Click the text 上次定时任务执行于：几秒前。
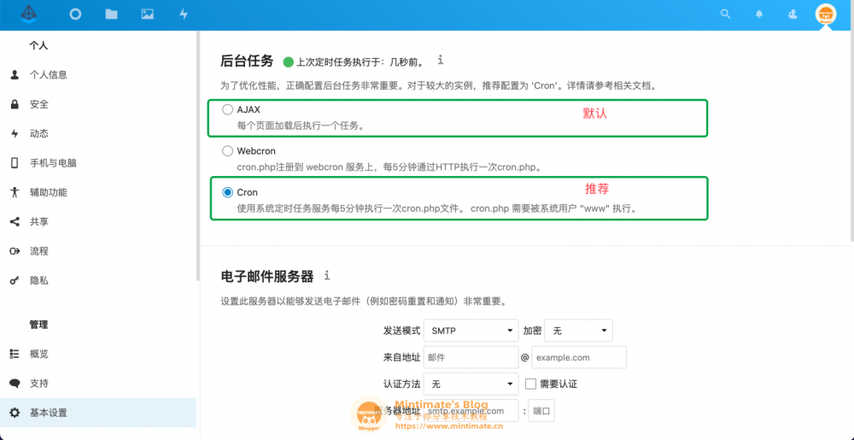 360,62
